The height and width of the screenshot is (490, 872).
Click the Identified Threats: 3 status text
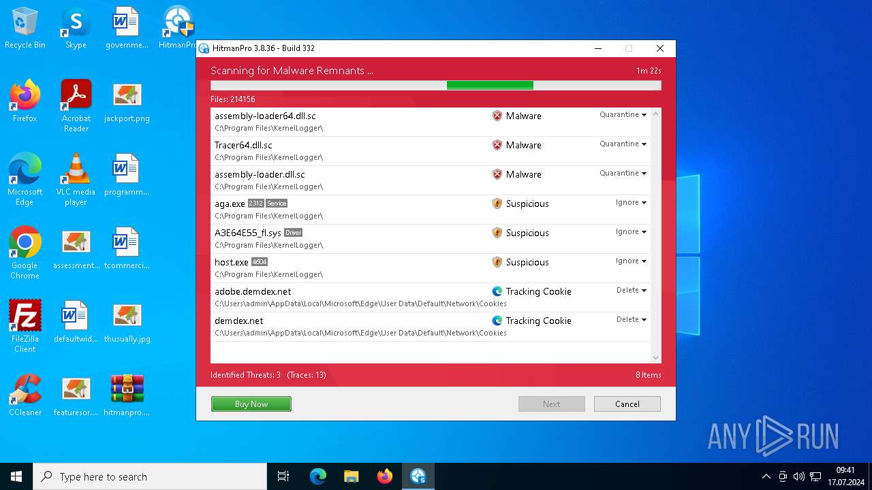(245, 375)
